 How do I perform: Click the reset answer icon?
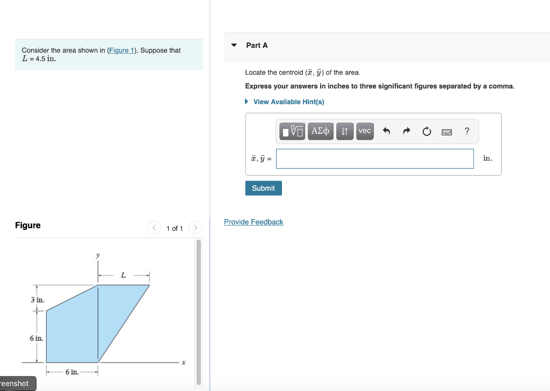pos(426,131)
